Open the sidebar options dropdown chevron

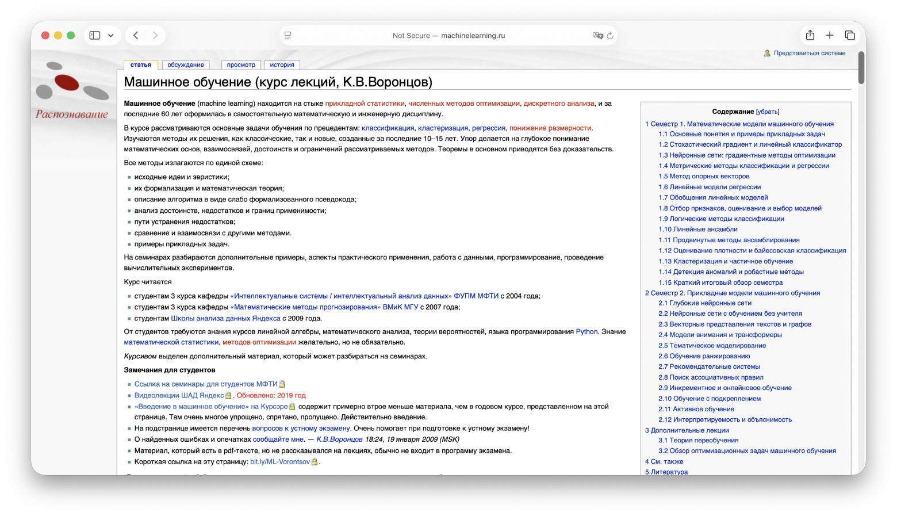pyautogui.click(x=111, y=36)
